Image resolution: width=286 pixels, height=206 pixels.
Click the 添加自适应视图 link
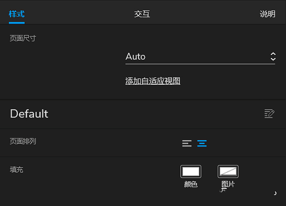pos(153,81)
